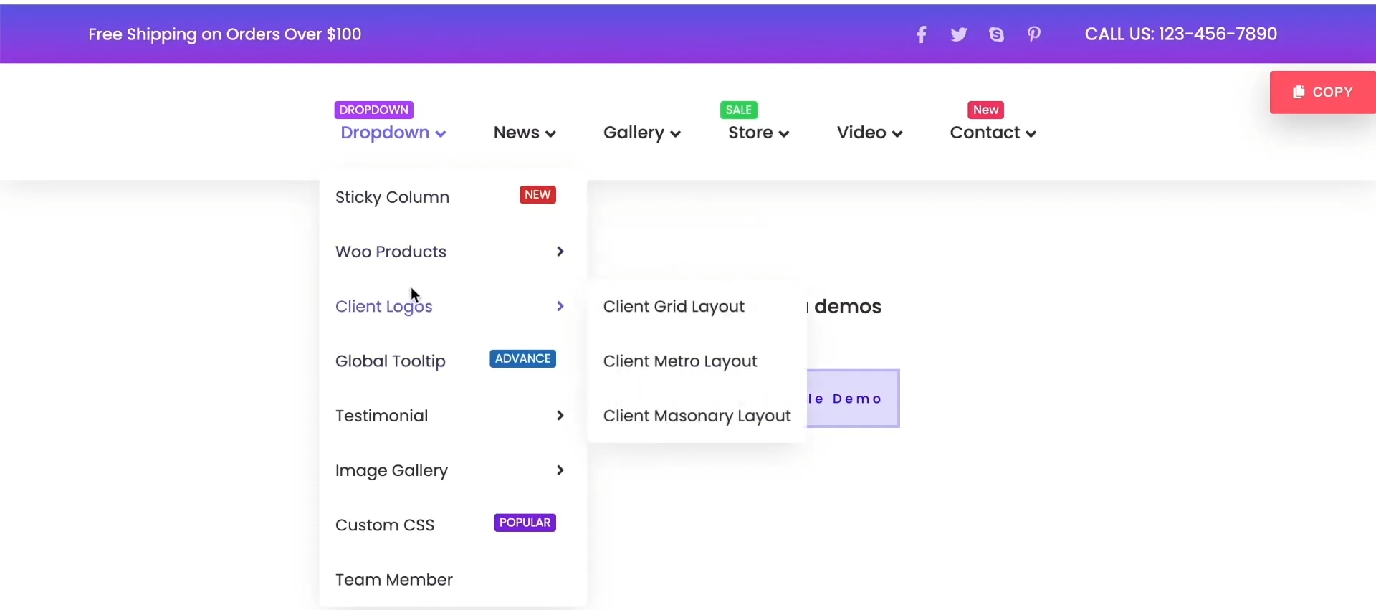Open the Twitter social icon
Screen dimensions: 1376x610
point(959,34)
